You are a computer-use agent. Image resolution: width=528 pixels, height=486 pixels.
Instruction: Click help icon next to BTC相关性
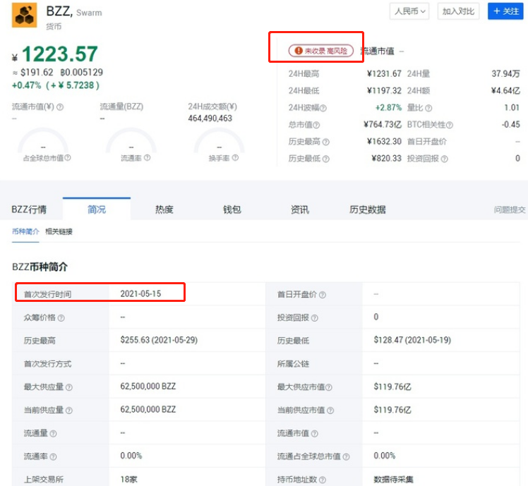(x=449, y=125)
